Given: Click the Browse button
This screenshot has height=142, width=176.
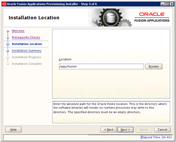Looking at the screenshot, I should pos(154,66).
